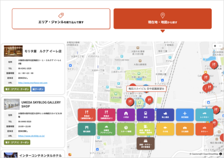Screen dimensions: 224x158
Task: Open the moritaya-net.com URL link
Action: click(33, 83)
